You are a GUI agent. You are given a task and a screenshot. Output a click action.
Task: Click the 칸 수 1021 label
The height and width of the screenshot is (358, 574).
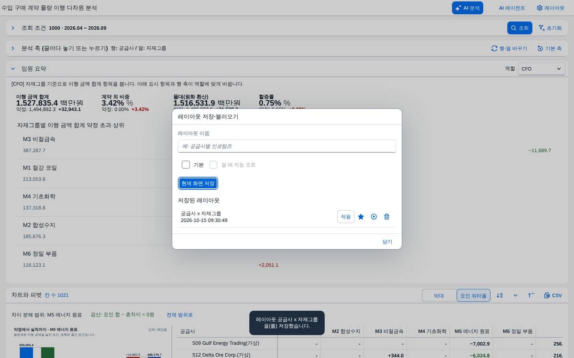click(x=56, y=295)
